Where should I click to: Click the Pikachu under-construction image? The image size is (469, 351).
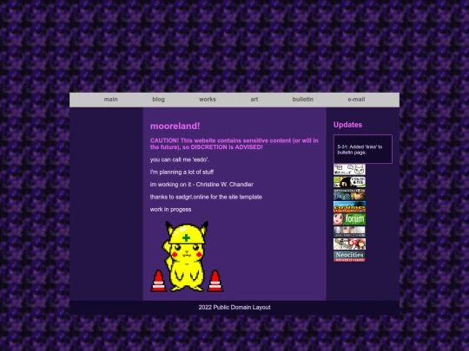186,257
